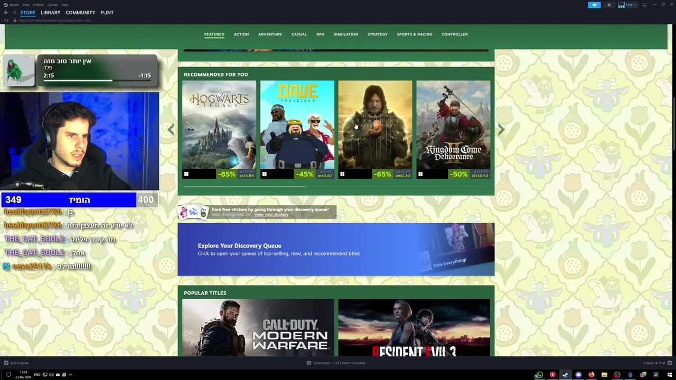Select the SPORTS & RACING category tab
676x380 pixels.
415,34
